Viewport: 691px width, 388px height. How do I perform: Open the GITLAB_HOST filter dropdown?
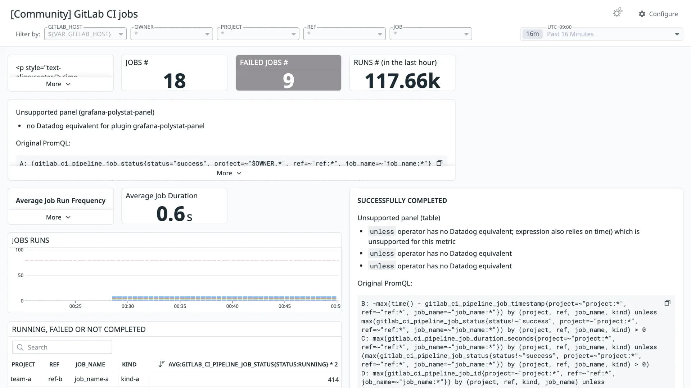(x=85, y=34)
